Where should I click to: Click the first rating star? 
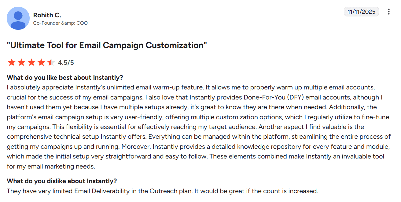tap(12, 63)
